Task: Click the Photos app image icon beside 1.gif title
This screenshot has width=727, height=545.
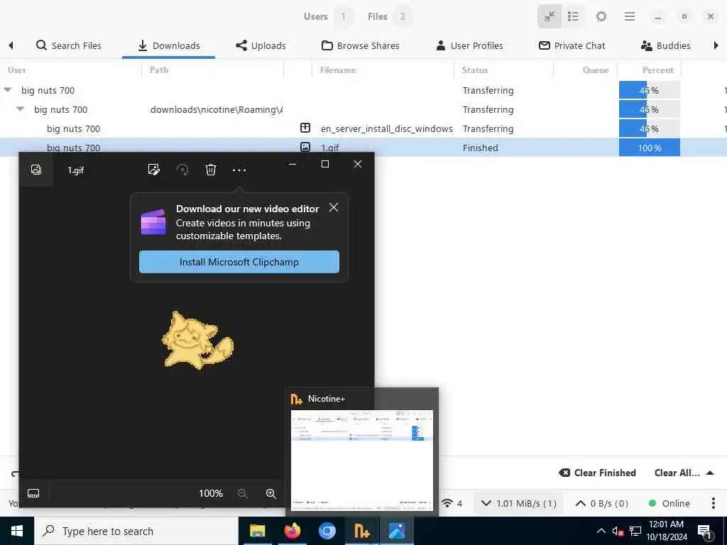Action: 35,170
